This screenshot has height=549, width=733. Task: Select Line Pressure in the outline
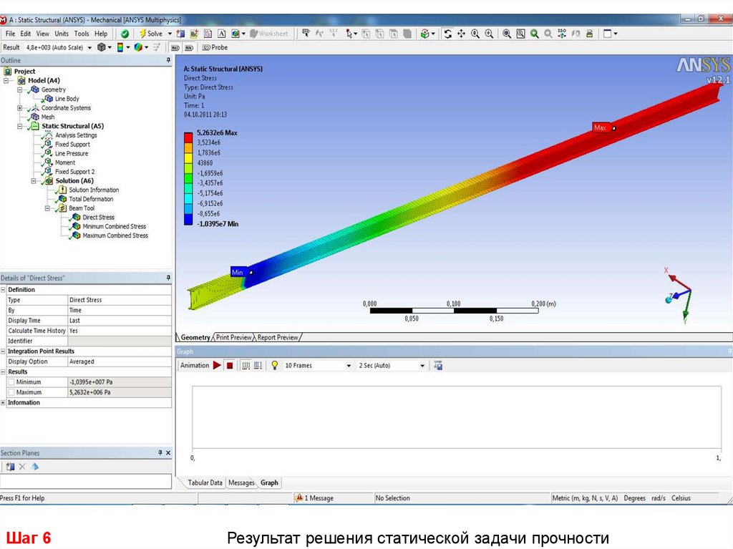pyautogui.click(x=71, y=153)
